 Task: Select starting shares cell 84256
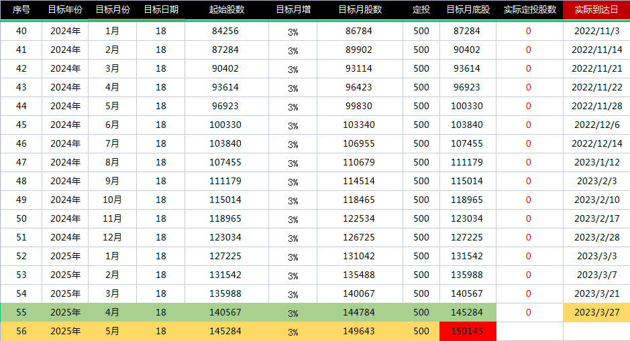coord(227,31)
